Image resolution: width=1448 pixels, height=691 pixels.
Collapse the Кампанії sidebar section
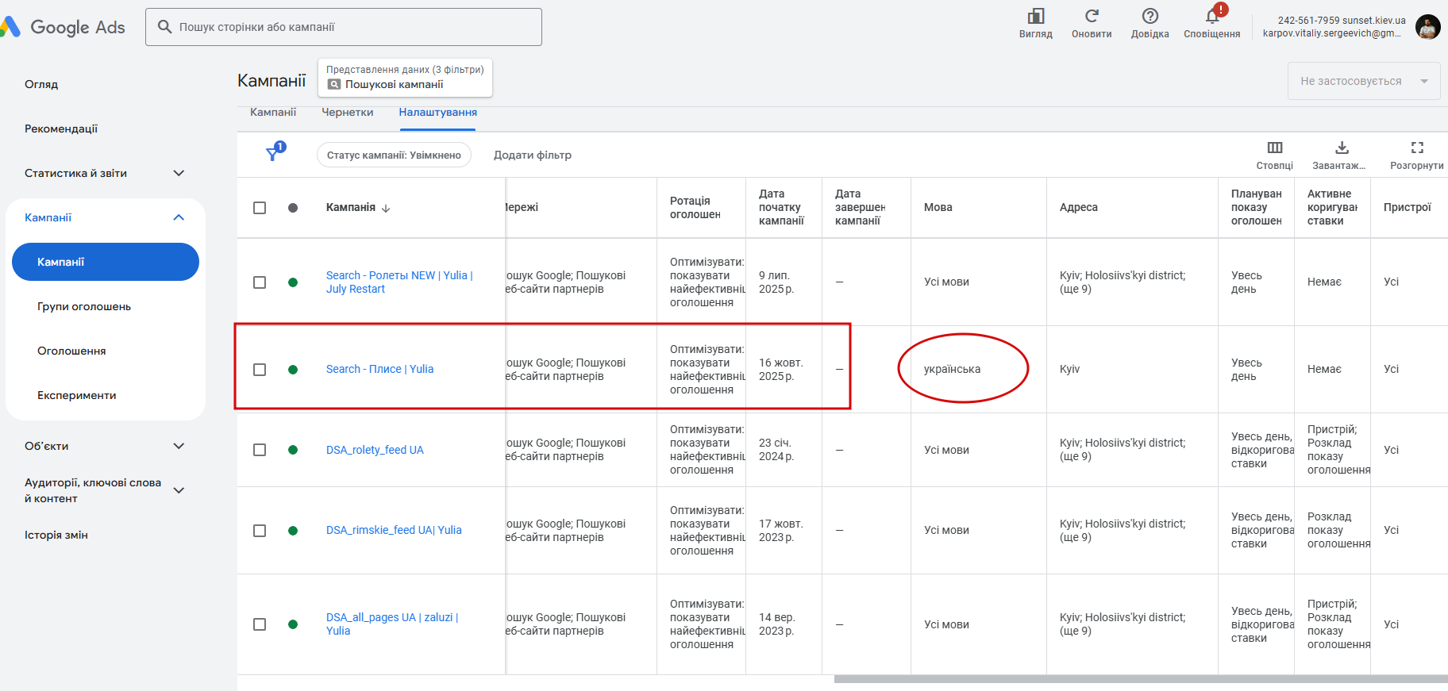point(179,217)
